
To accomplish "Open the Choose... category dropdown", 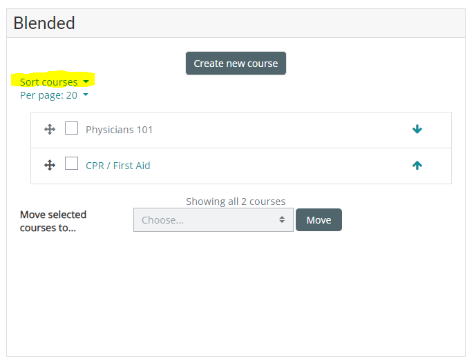I will pos(207,220).
